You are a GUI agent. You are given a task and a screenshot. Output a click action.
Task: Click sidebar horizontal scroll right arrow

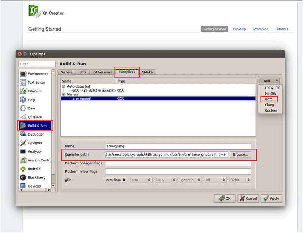coord(49,190)
